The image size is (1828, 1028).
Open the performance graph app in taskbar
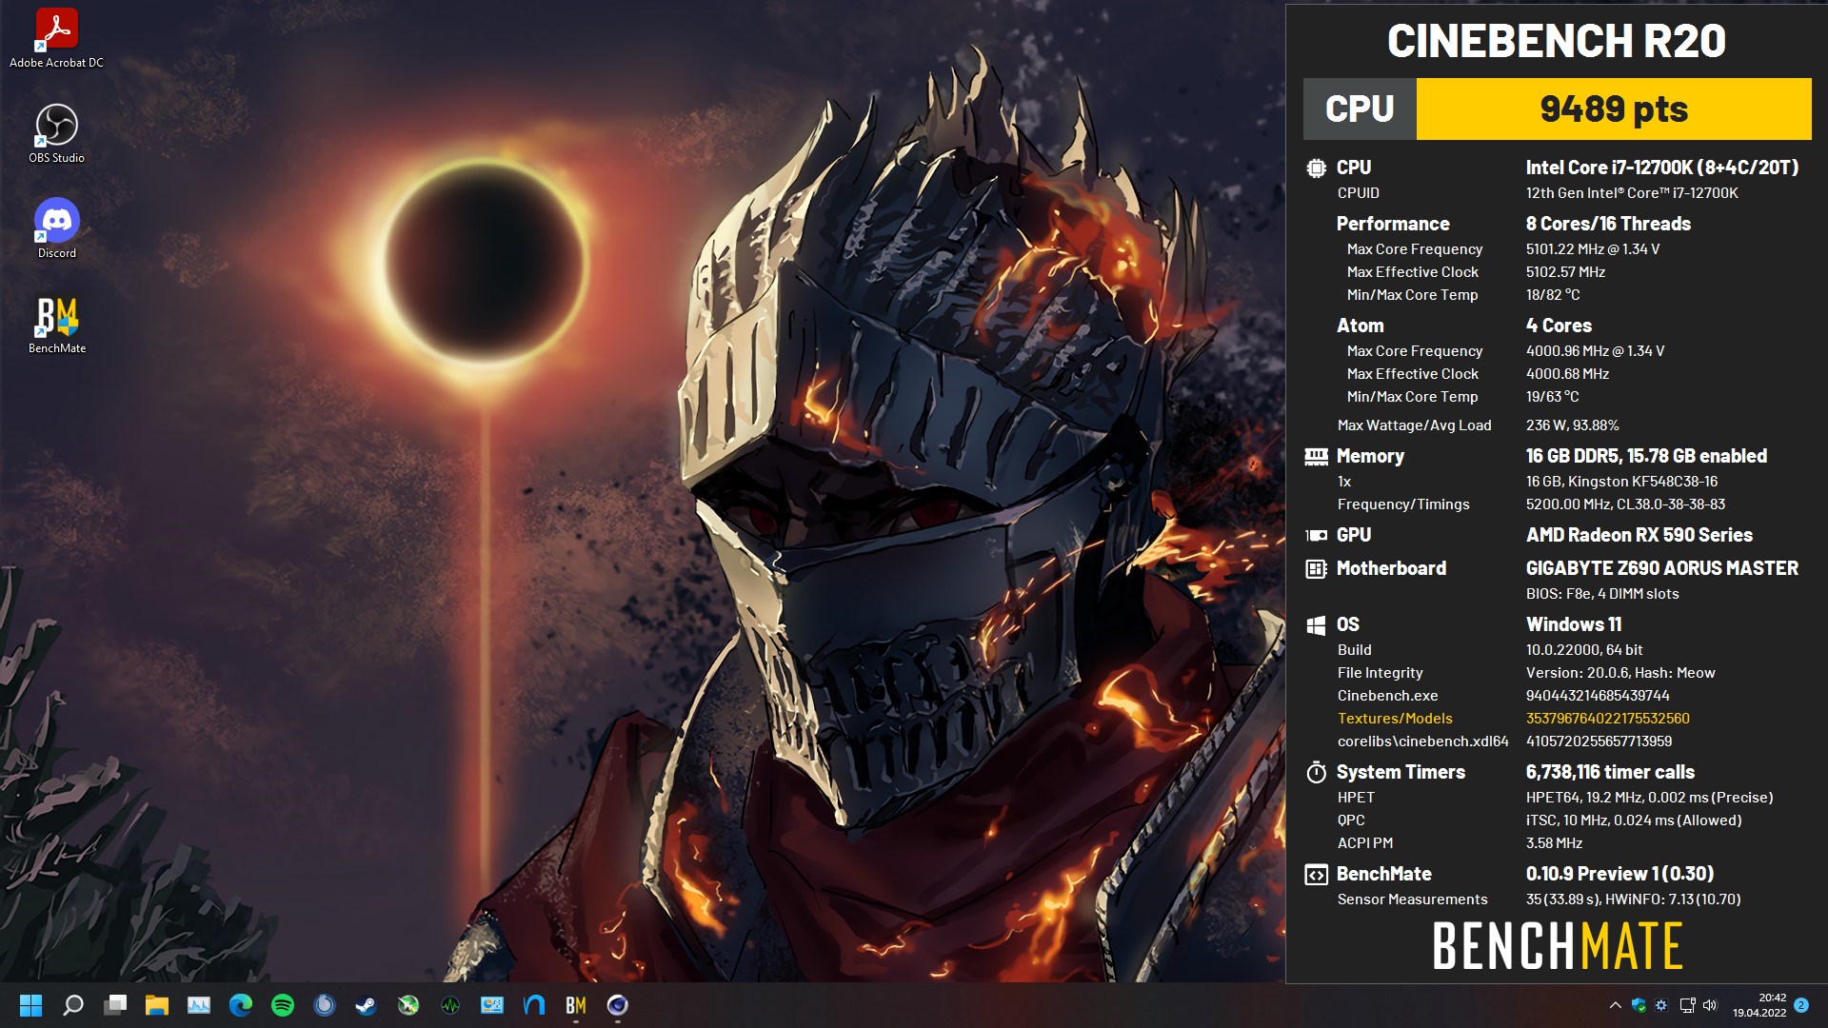199,1005
